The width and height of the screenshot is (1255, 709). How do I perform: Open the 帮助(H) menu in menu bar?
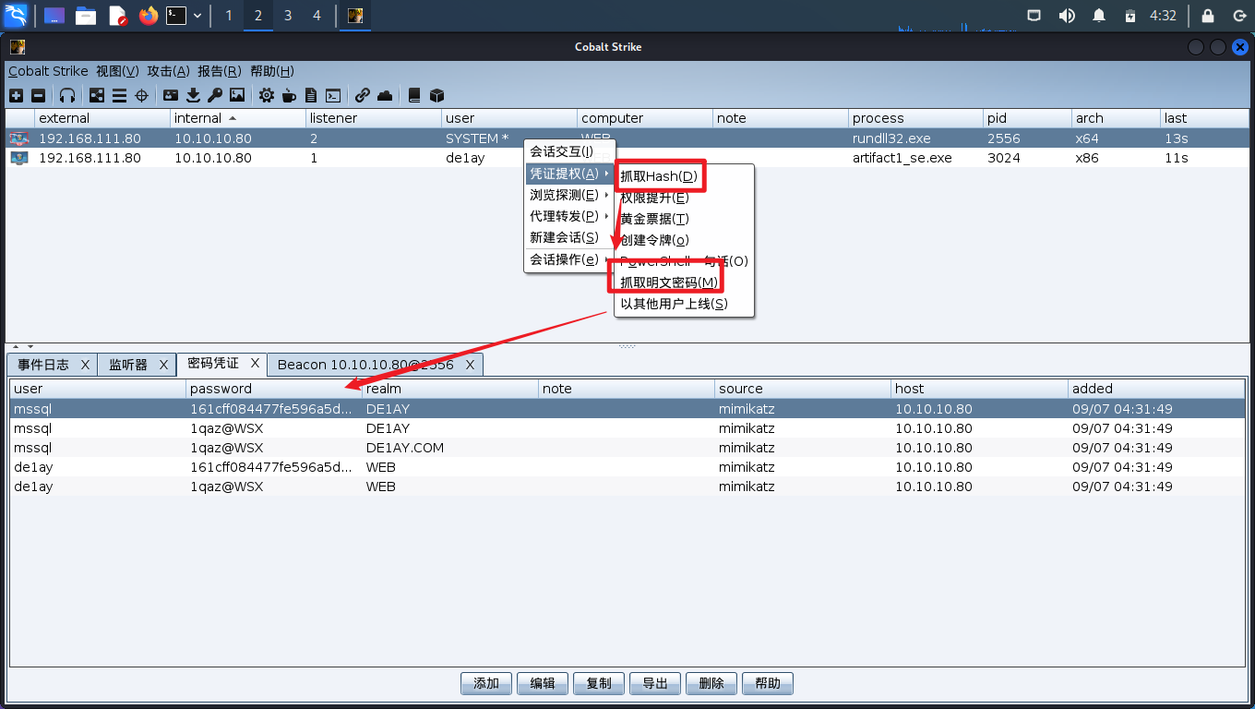(272, 71)
